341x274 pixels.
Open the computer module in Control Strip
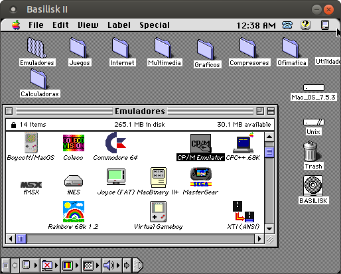click(29, 265)
